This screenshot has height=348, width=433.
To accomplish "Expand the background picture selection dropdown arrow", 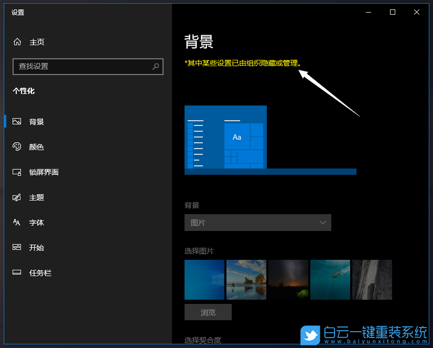I will pos(323,223).
